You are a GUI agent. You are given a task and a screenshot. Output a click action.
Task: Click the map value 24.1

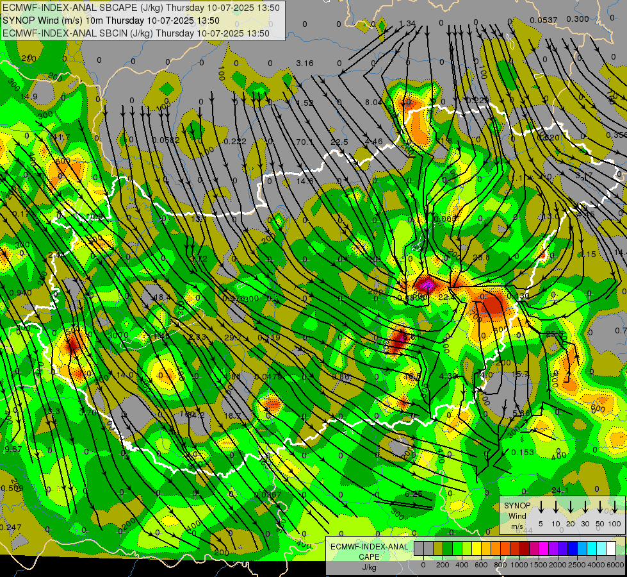pos(560,490)
